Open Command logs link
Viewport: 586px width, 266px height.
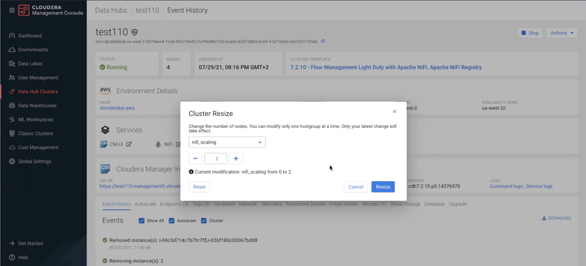(x=507, y=186)
